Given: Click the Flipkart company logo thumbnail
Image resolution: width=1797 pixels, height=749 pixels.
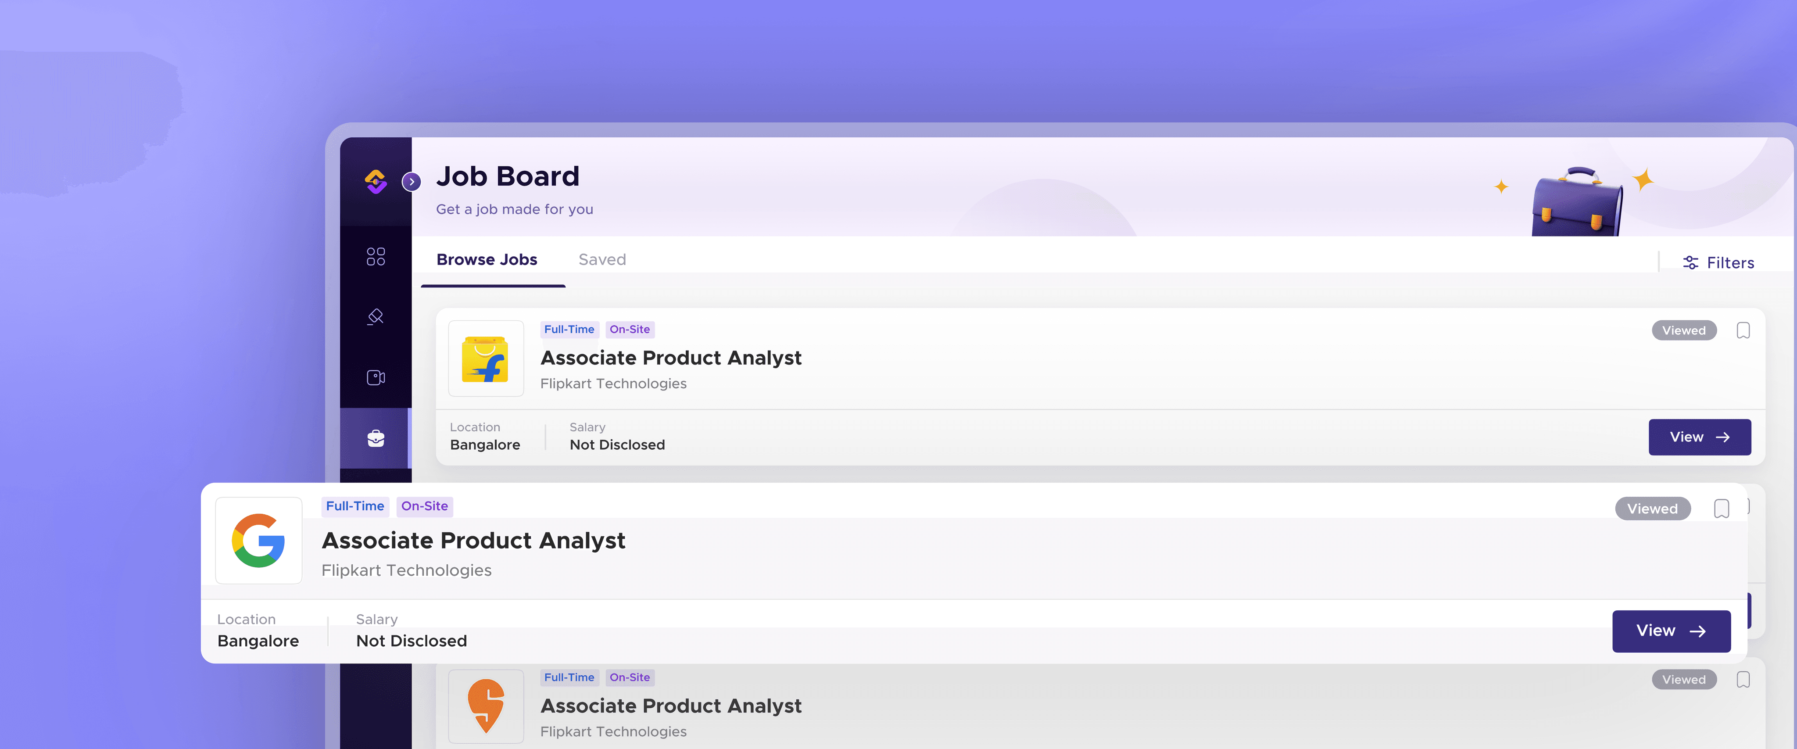Looking at the screenshot, I should tap(486, 358).
